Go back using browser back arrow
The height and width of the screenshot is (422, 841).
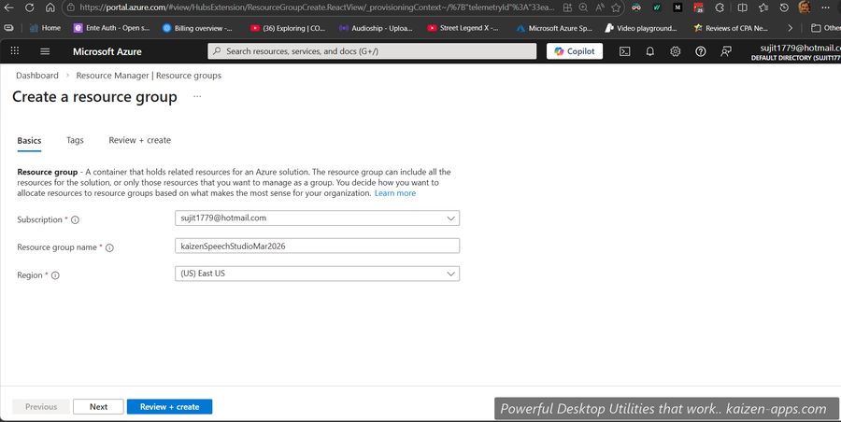pyautogui.click(x=9, y=7)
